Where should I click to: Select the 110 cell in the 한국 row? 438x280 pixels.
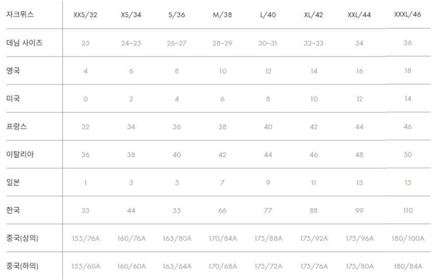pyautogui.click(x=407, y=210)
